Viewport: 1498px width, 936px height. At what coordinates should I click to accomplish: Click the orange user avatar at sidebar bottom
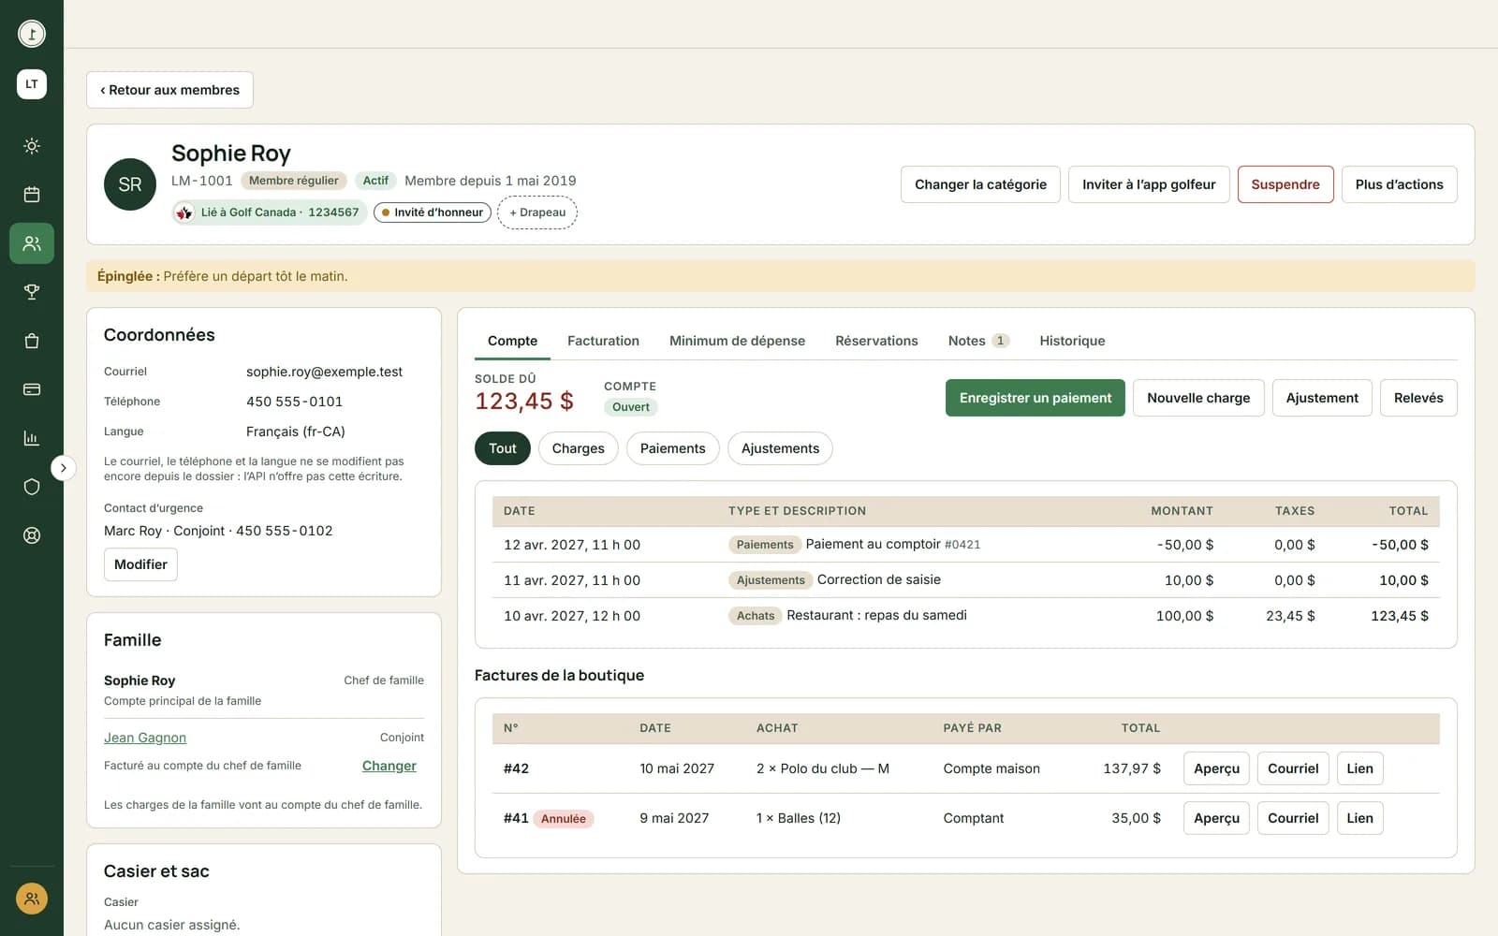(32, 899)
